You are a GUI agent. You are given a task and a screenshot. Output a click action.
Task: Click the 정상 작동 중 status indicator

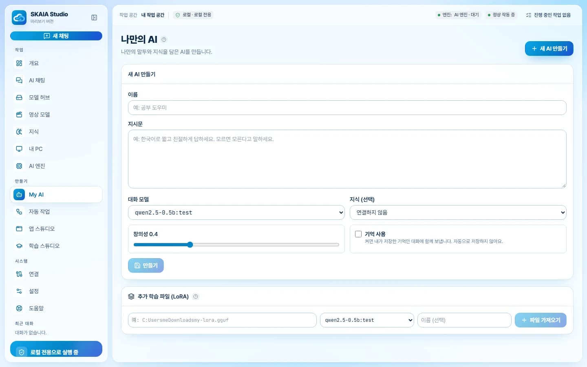point(501,15)
